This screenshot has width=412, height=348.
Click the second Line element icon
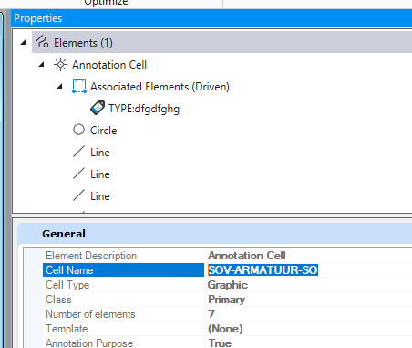[78, 174]
